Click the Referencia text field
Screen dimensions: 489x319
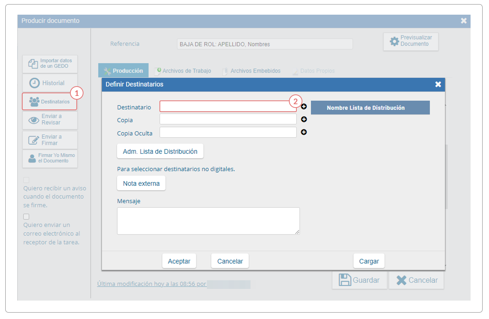[265, 44]
